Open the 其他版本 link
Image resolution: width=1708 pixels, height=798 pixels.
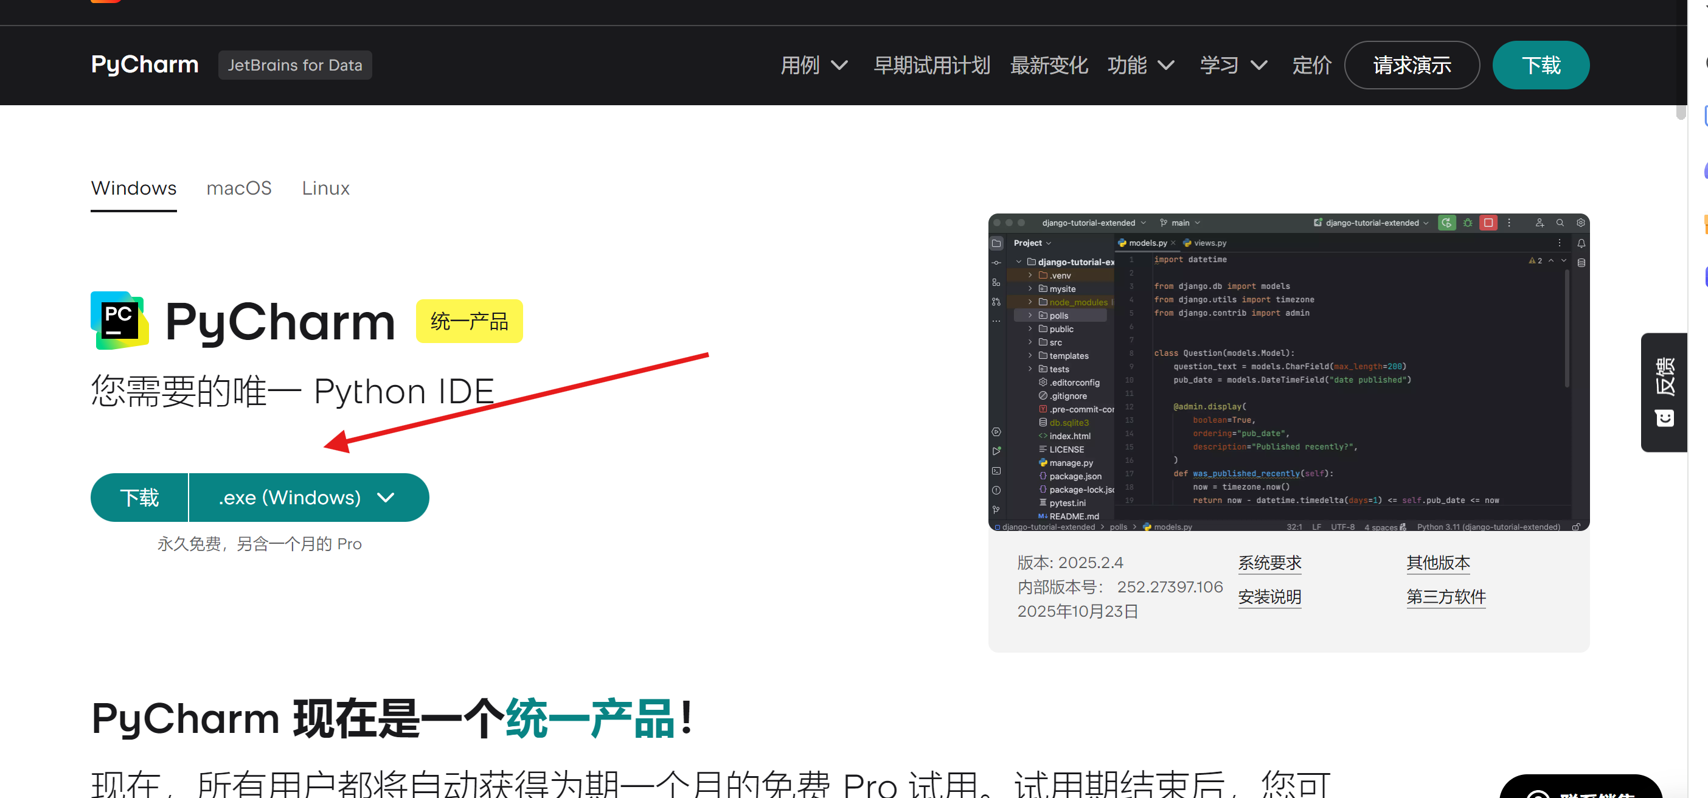coord(1437,563)
